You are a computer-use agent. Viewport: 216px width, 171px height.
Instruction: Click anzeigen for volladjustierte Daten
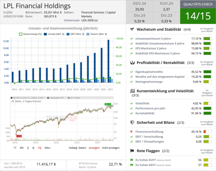(x=94, y=148)
